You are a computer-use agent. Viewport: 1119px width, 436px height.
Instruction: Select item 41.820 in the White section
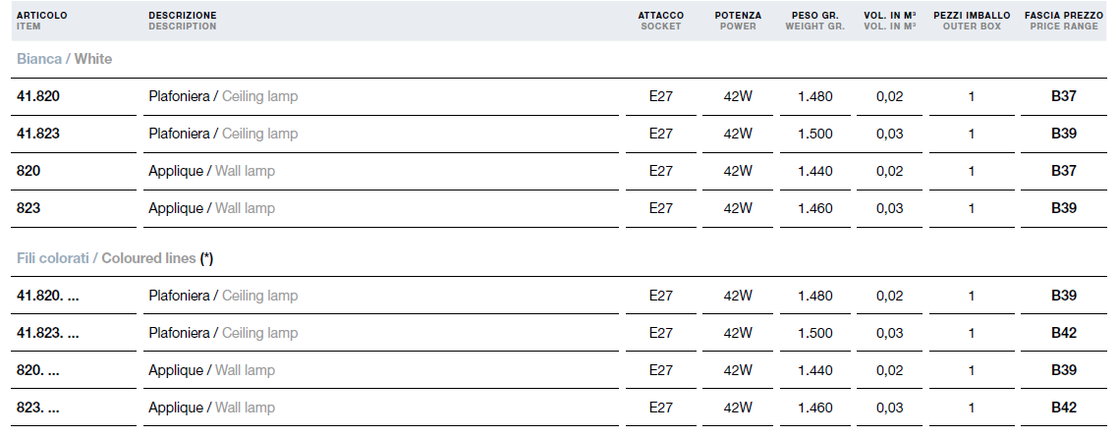pyautogui.click(x=37, y=96)
